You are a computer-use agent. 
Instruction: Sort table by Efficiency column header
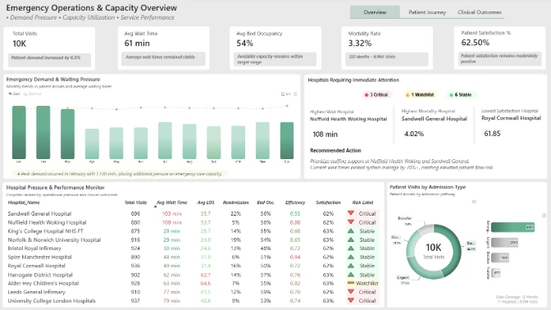coord(295,203)
